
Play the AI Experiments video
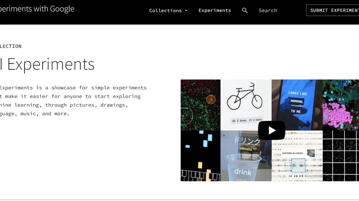pos(271,130)
